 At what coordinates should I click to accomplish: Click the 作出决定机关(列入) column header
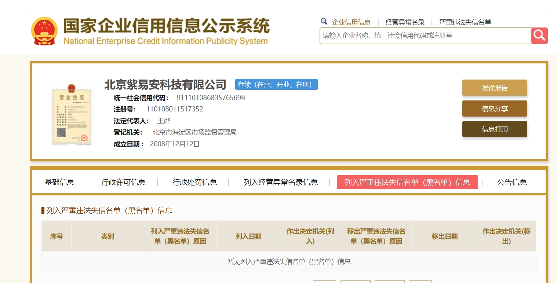(310, 236)
